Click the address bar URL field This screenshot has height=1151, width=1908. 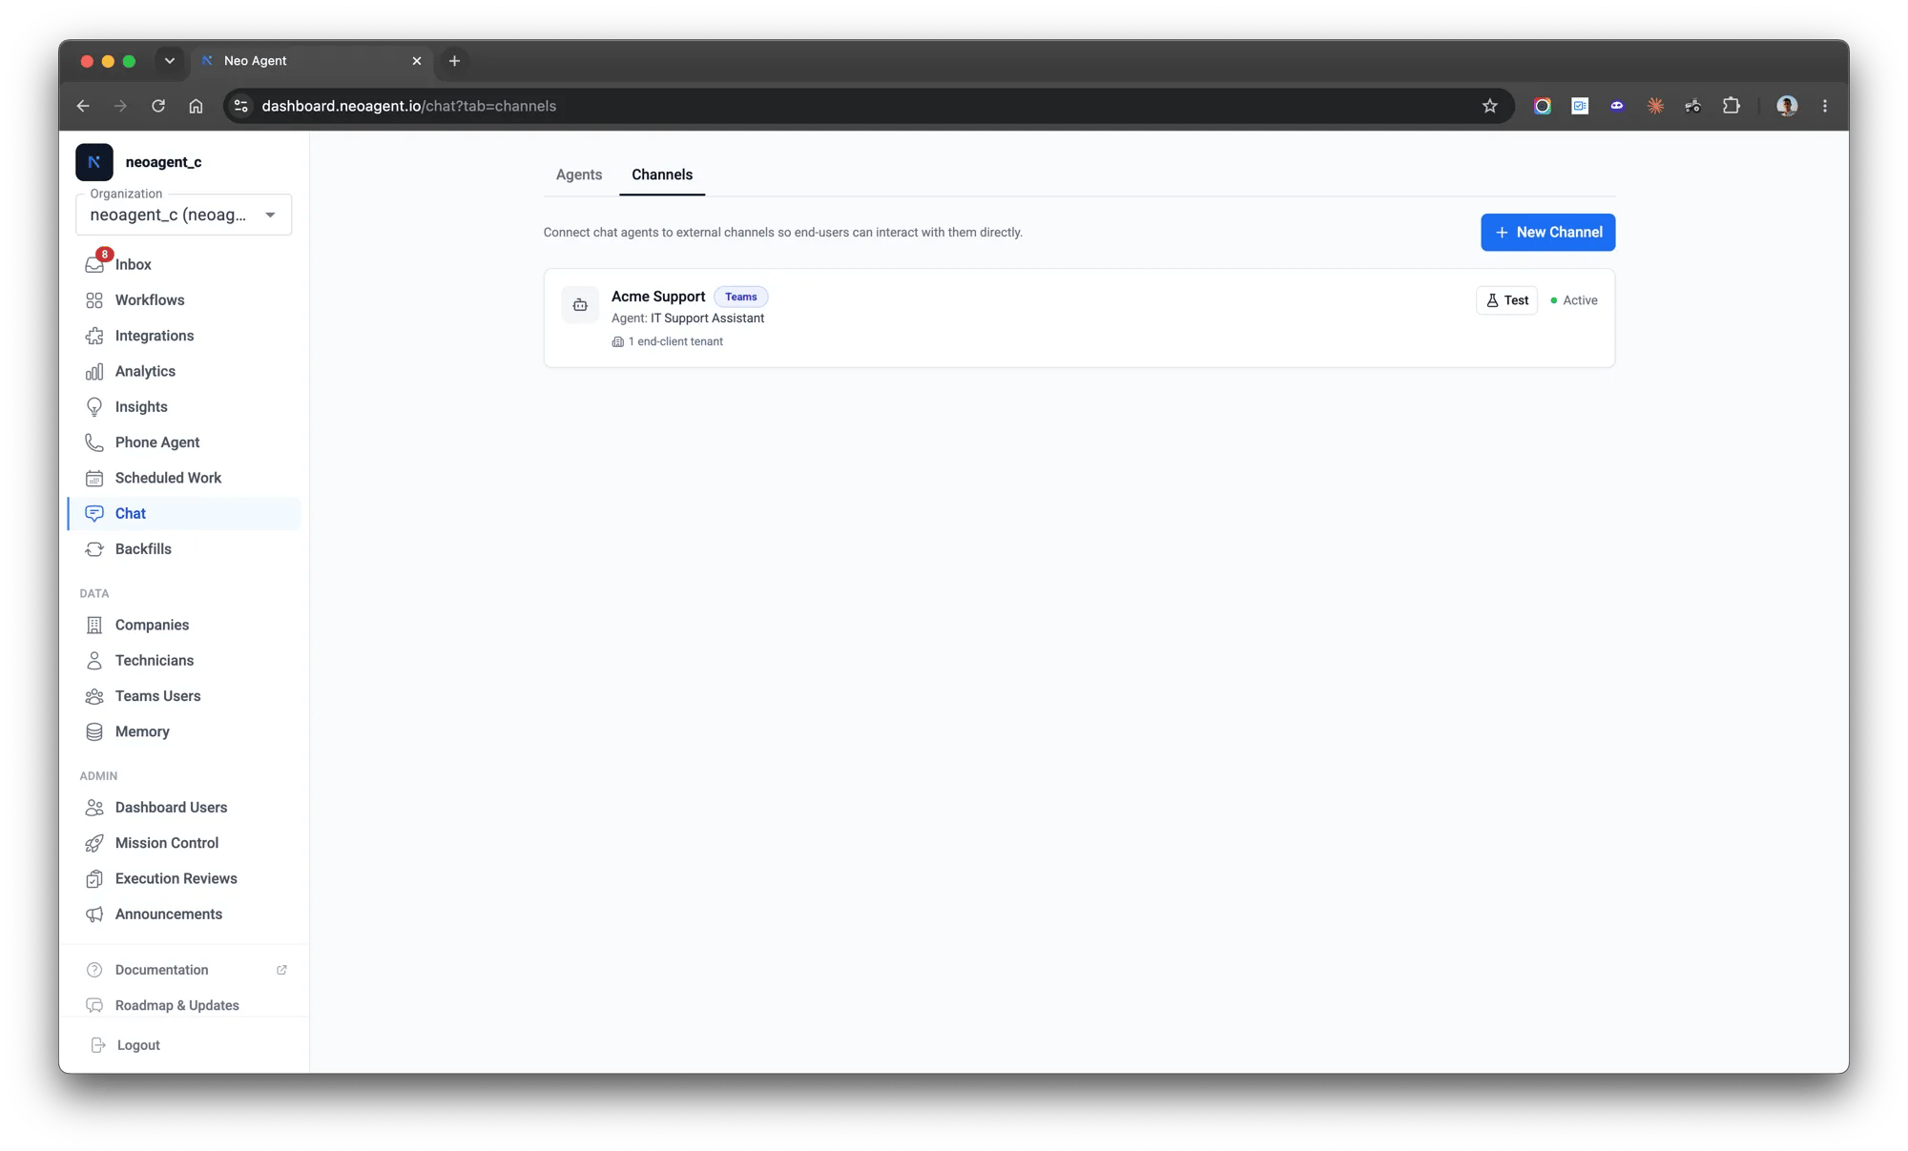868,106
